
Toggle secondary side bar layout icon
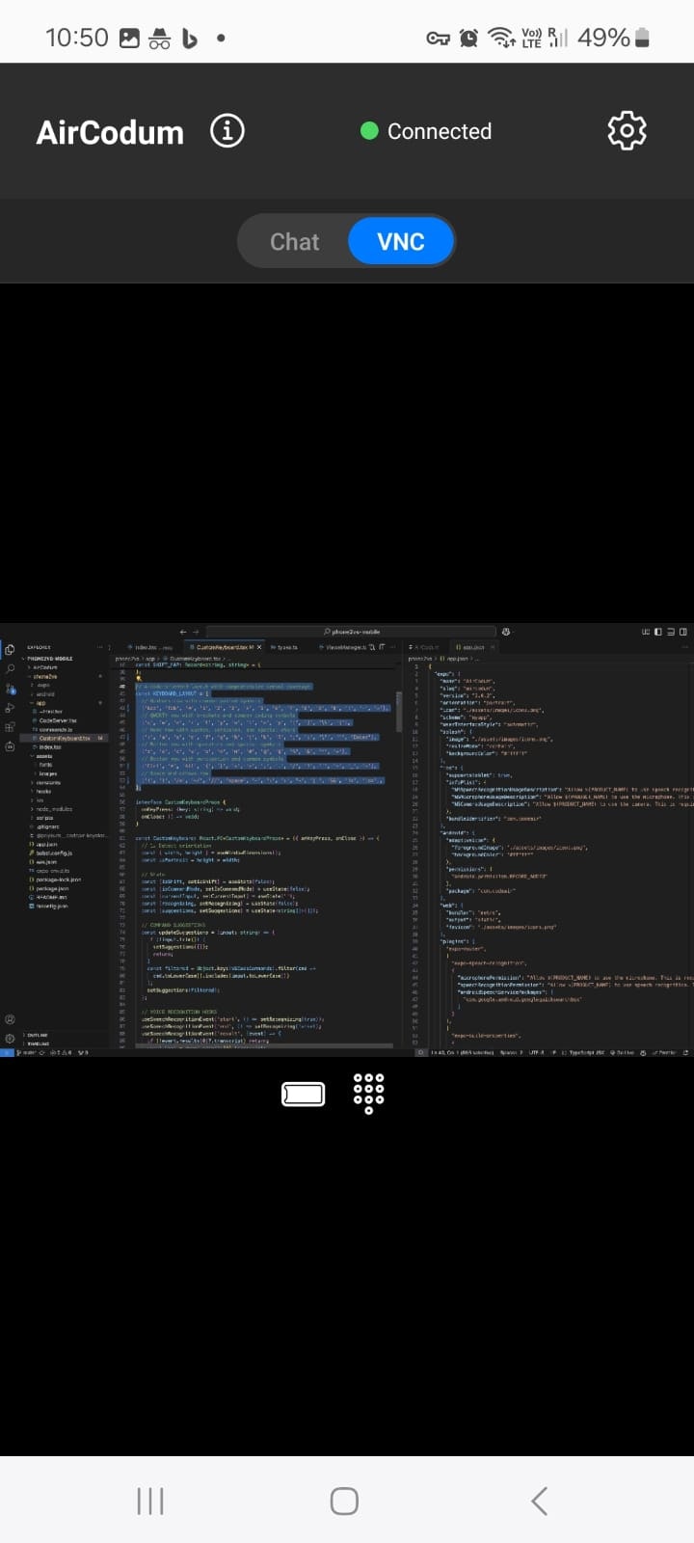[683, 632]
